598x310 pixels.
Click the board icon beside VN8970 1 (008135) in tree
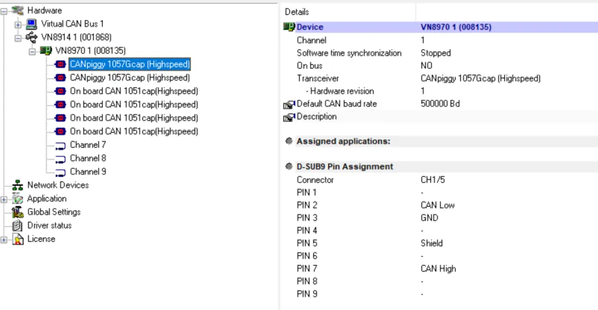pos(46,51)
